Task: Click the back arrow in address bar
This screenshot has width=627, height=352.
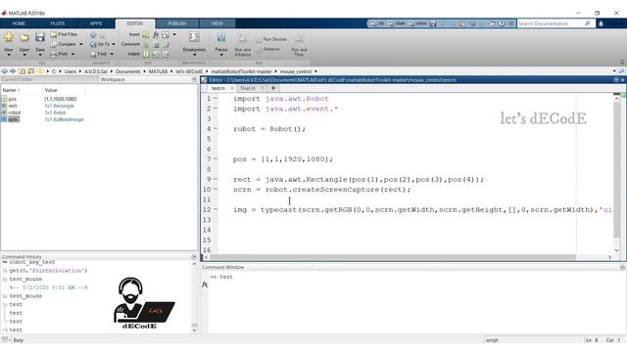Action: click(4, 71)
